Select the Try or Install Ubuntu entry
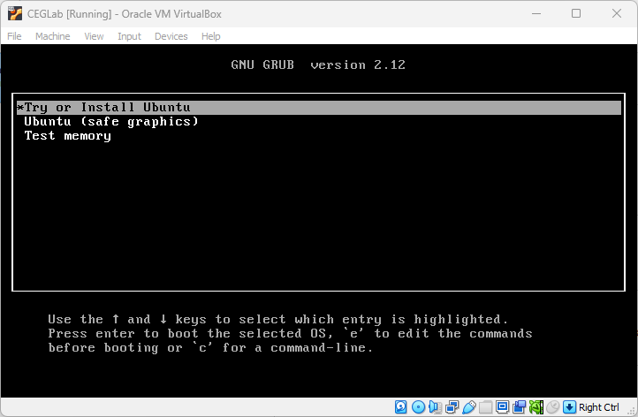Image resolution: width=638 pixels, height=417 pixels. 319,108
